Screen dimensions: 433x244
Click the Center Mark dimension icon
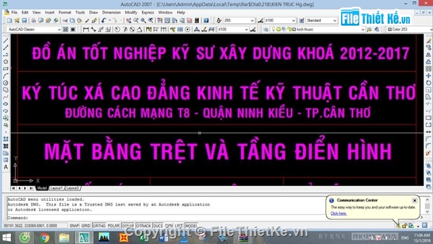click(187, 29)
